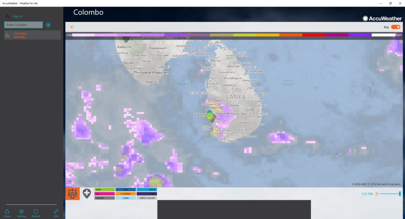Play the radar animation
The width and height of the screenshot is (405, 219).
pos(377,194)
